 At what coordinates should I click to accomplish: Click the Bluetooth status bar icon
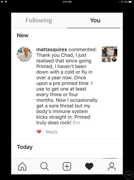click(x=122, y=2)
